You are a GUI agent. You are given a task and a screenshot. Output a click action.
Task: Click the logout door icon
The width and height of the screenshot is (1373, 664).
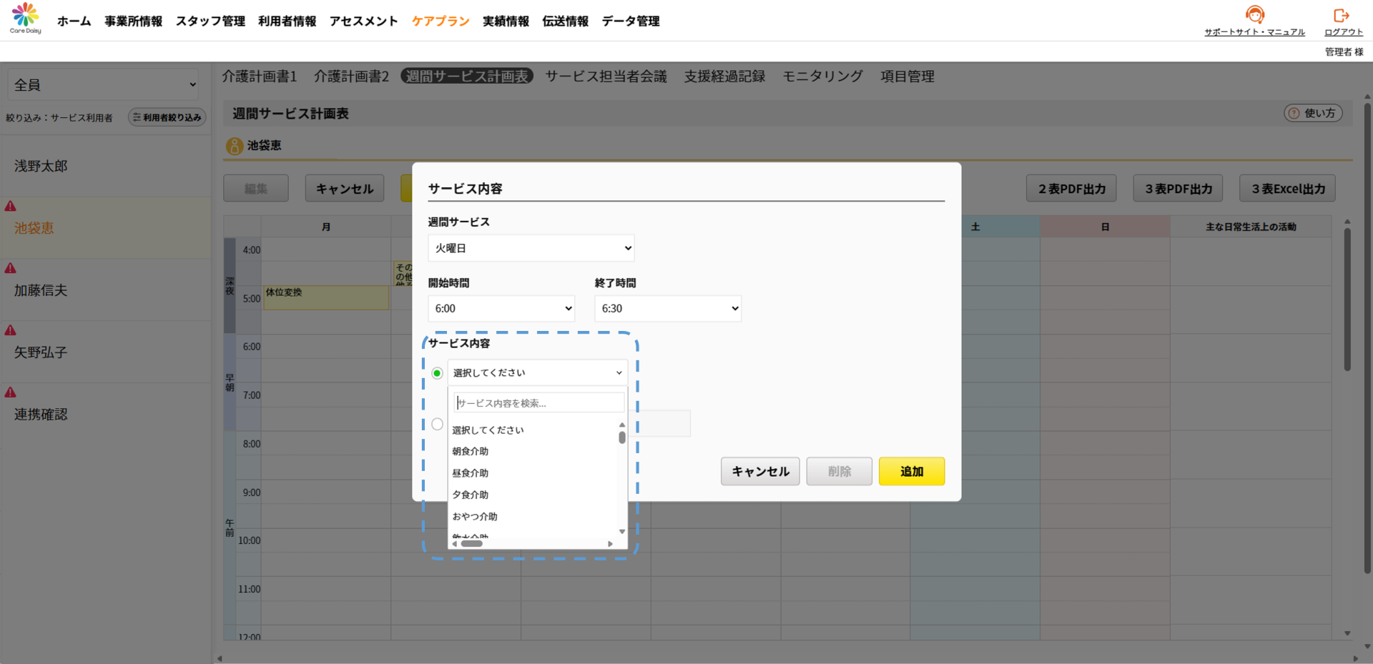(x=1342, y=15)
